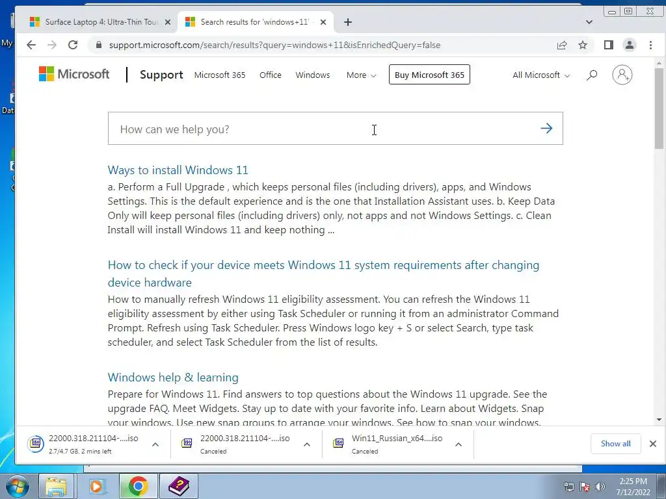The height and width of the screenshot is (499, 666).
Task: Click Buy Microsoft 365 button
Action: tap(429, 75)
